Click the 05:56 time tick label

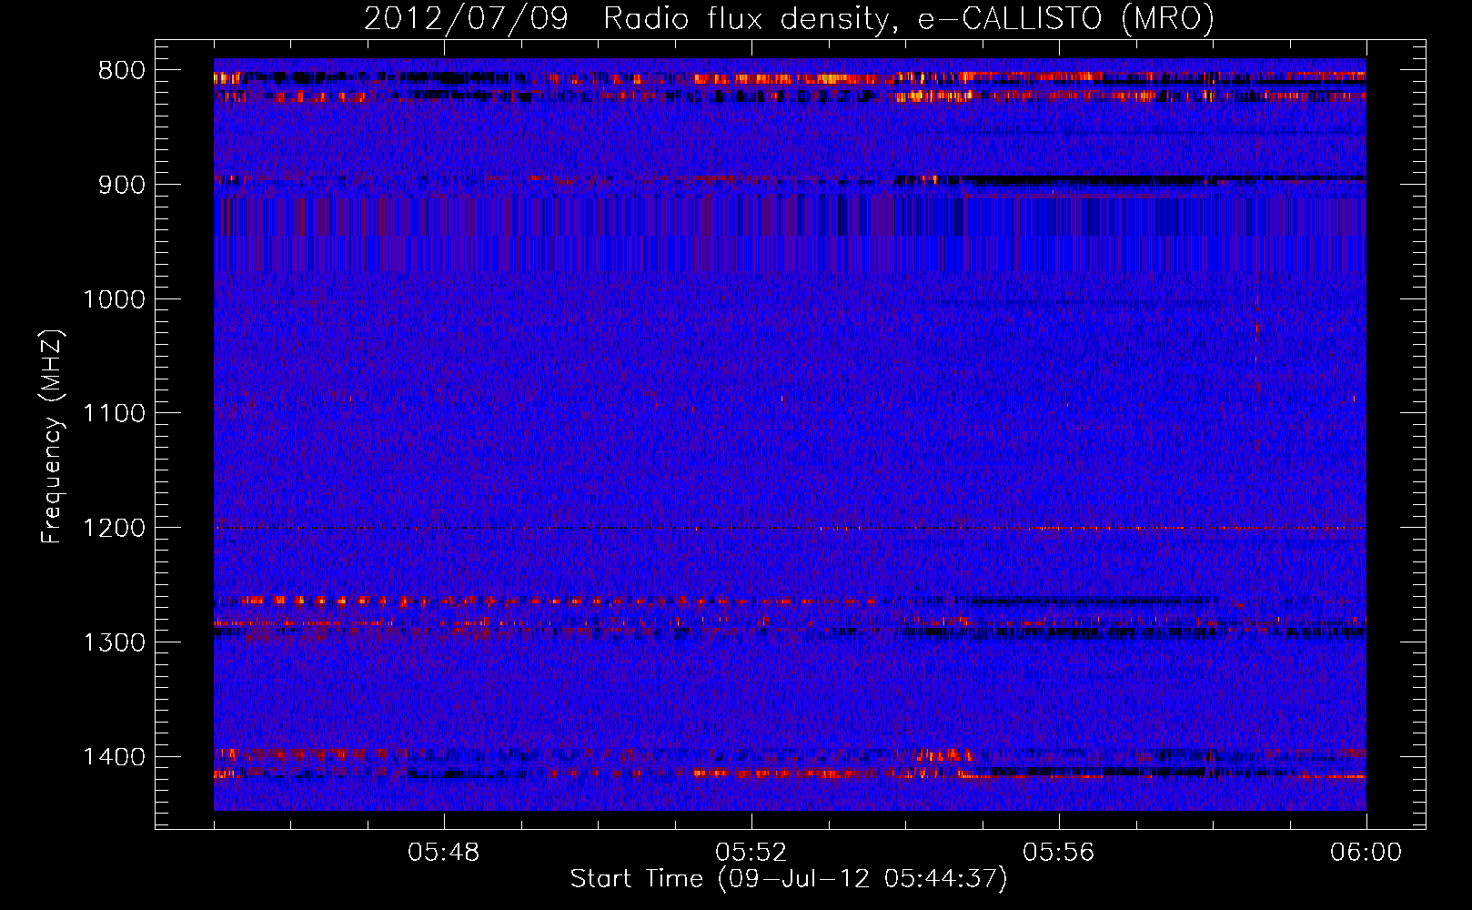tap(1059, 853)
